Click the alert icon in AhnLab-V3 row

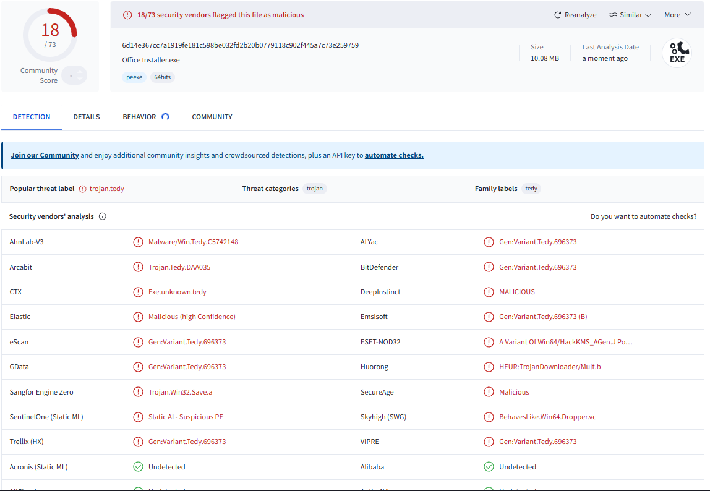(138, 242)
